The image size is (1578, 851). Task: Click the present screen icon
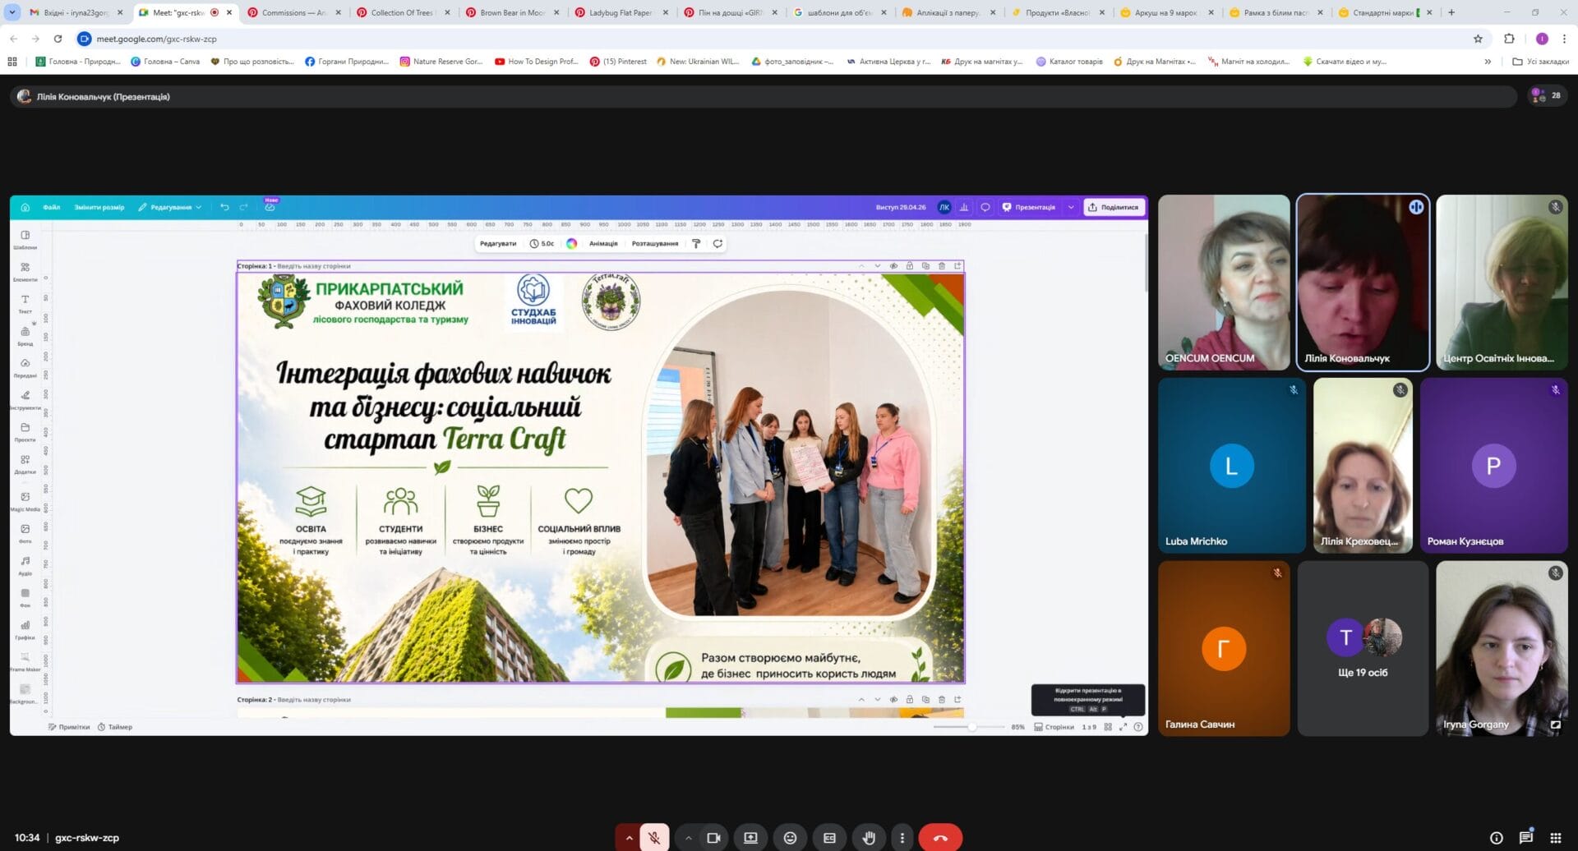pyautogui.click(x=750, y=837)
